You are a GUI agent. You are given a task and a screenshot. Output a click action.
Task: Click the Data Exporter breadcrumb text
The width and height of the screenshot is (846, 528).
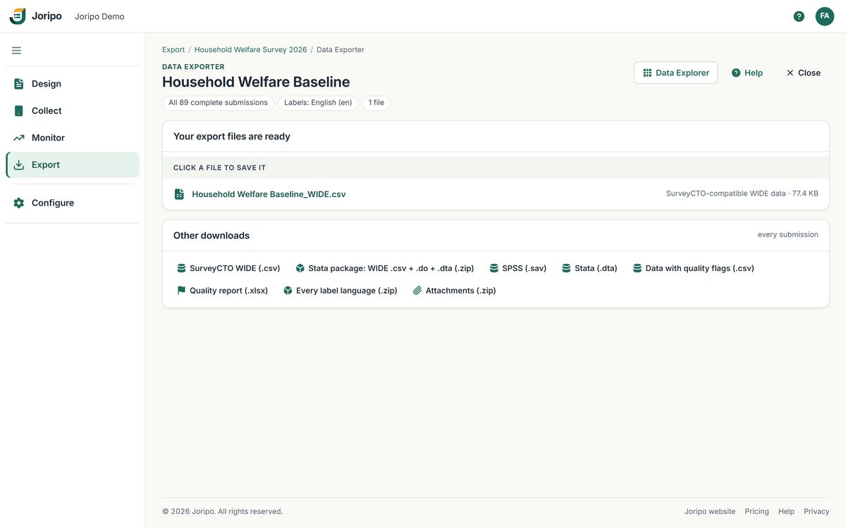click(x=341, y=50)
